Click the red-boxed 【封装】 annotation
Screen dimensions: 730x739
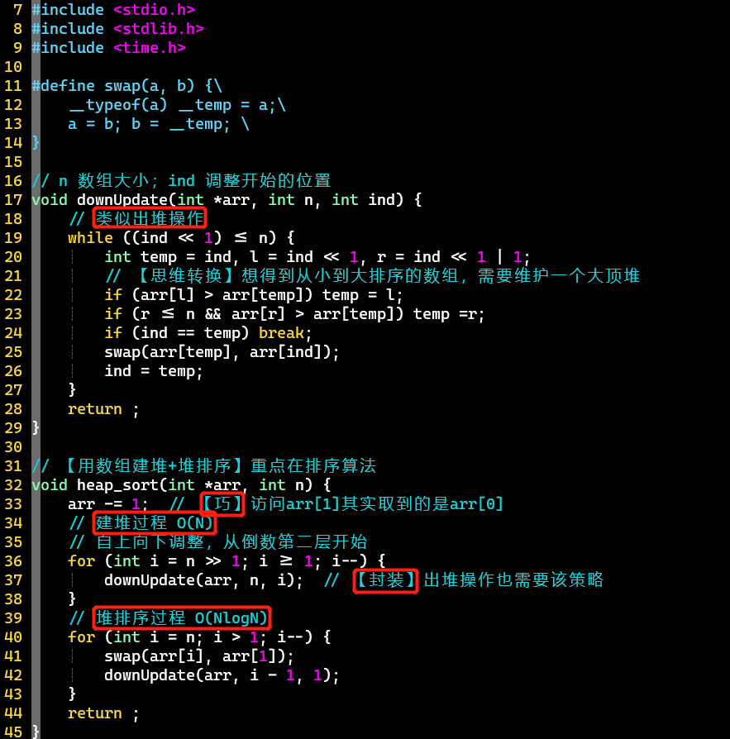coord(385,580)
